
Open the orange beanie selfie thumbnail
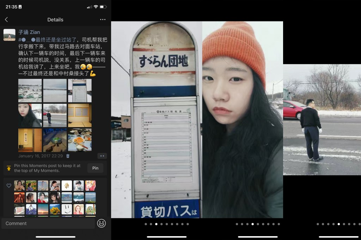point(30,115)
